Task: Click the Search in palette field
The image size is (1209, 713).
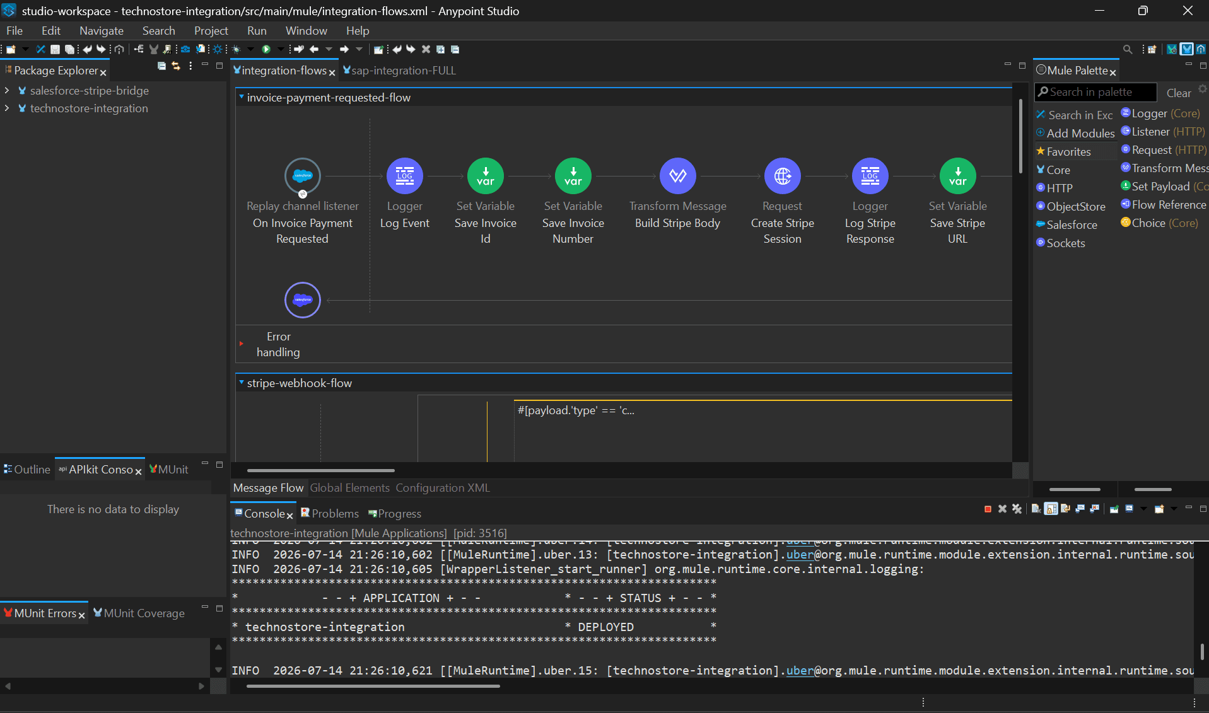Action: point(1096,92)
